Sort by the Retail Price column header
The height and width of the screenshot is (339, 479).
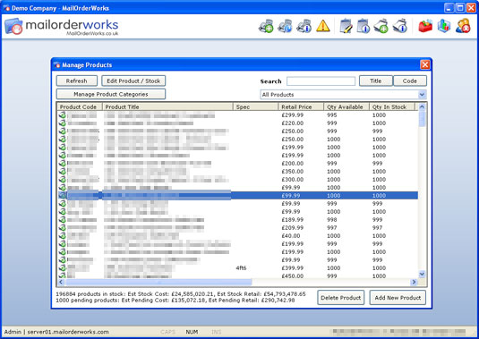coord(301,106)
